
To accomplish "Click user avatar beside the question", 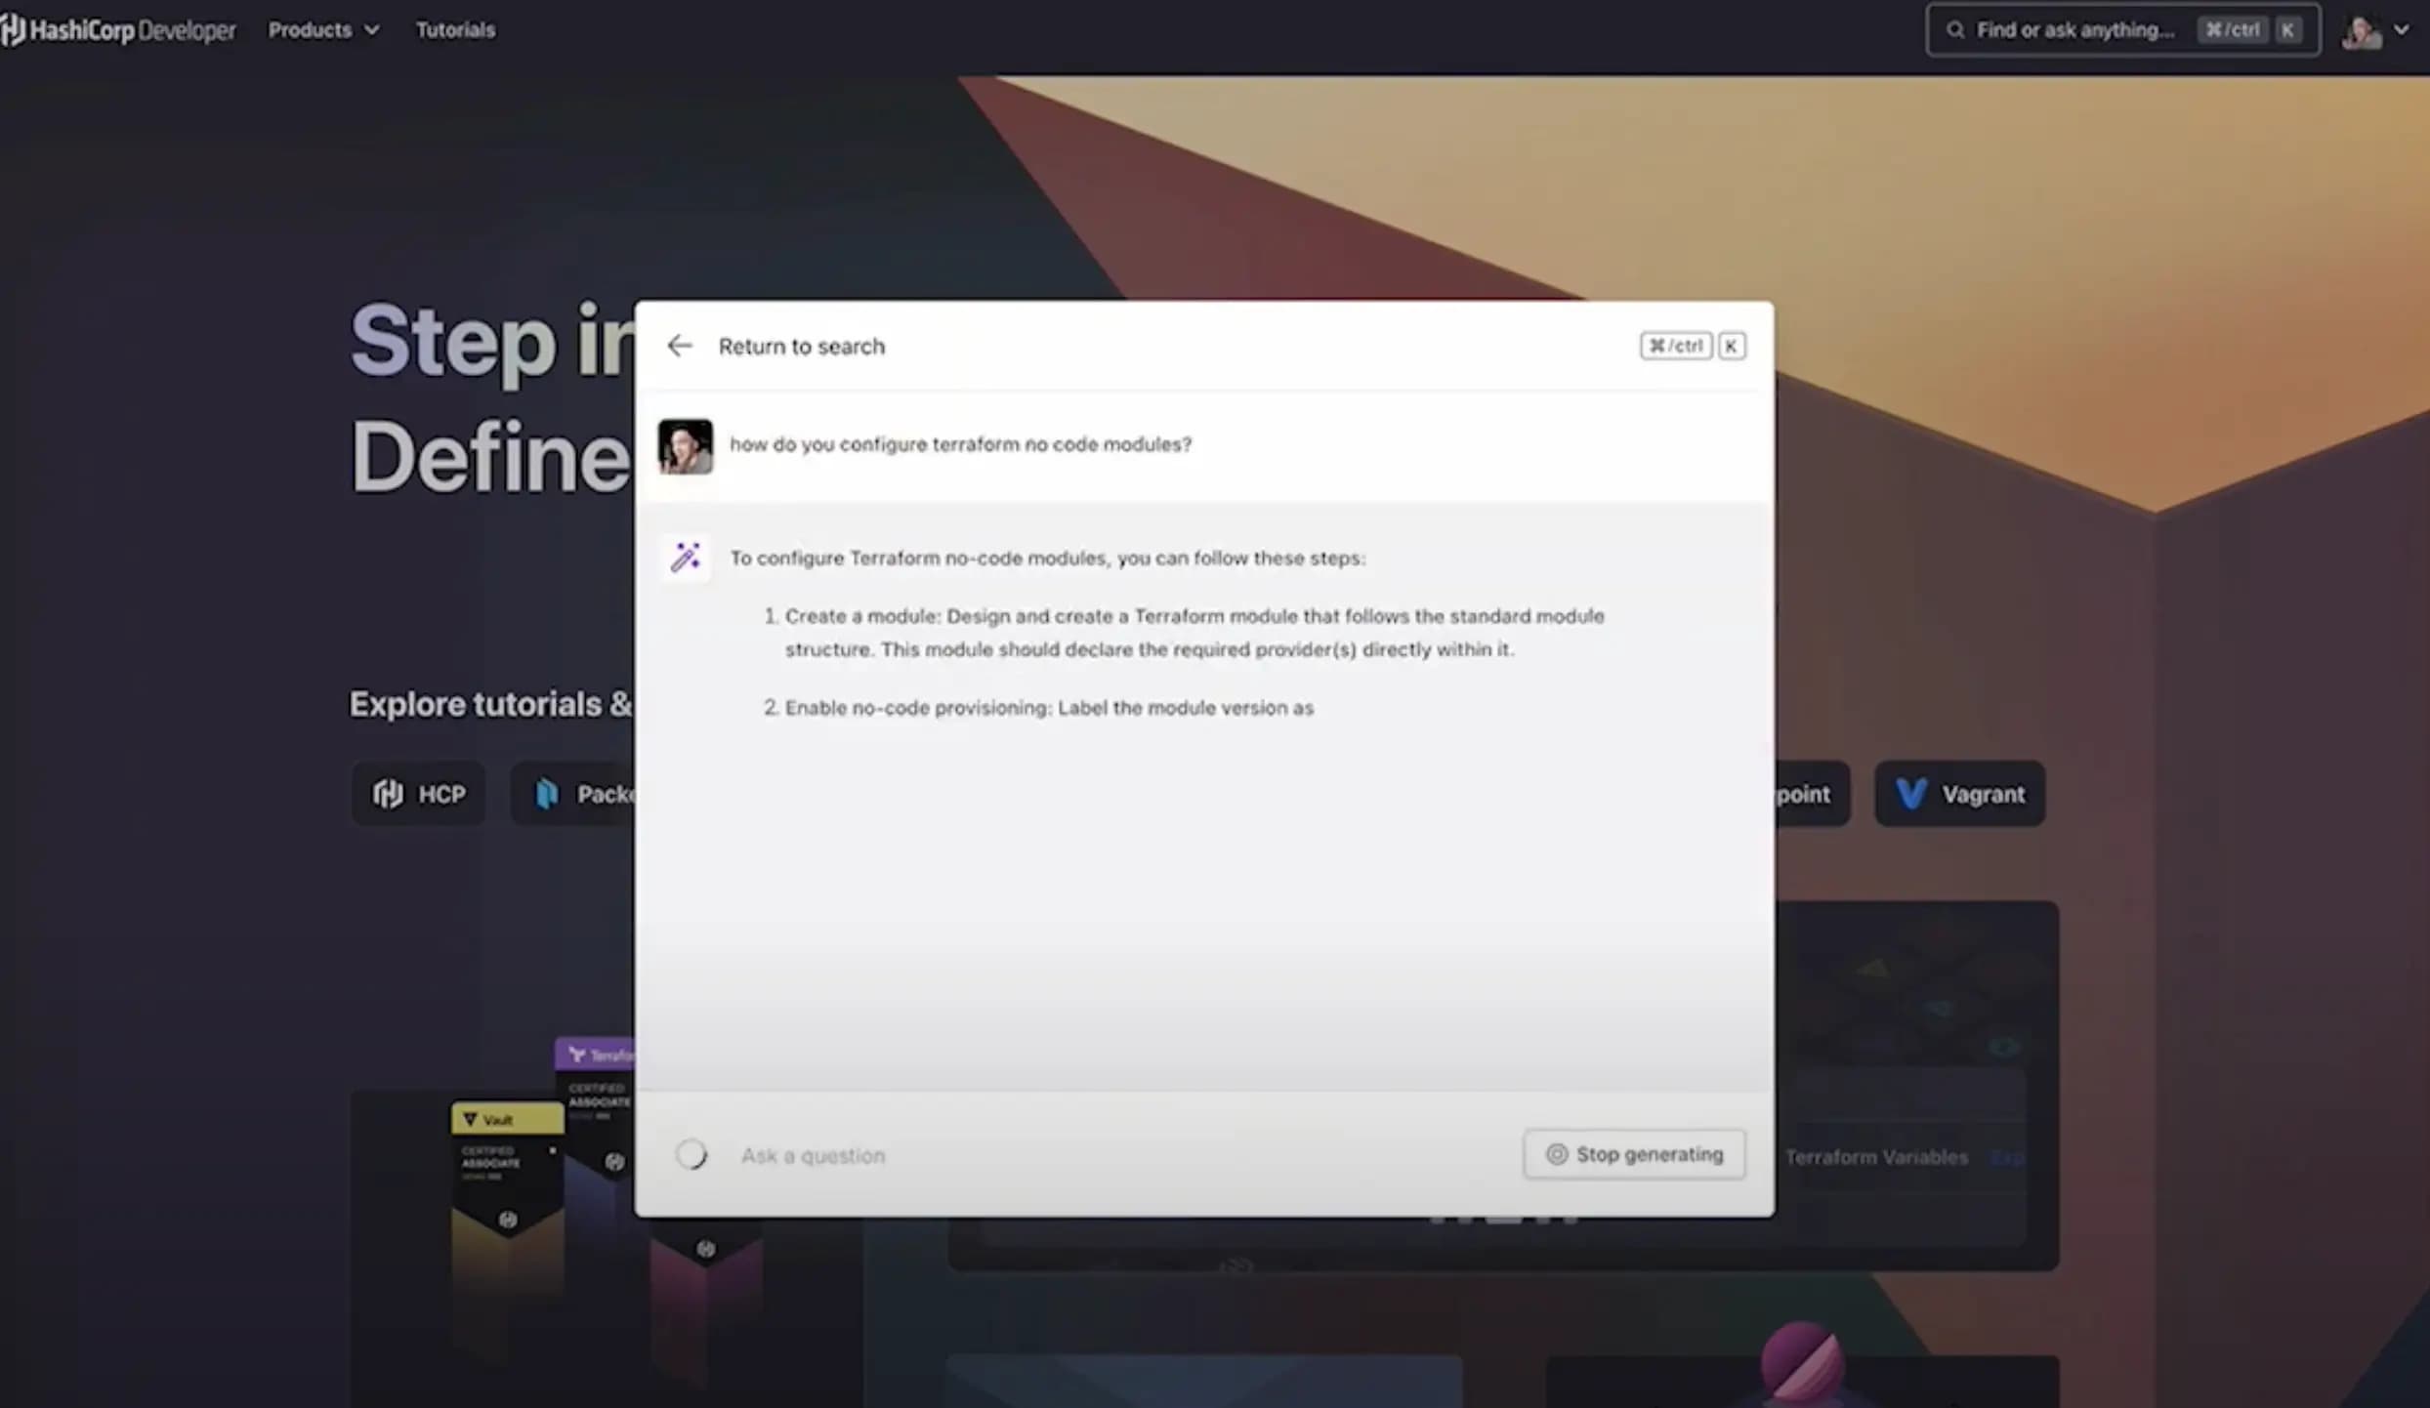I will point(685,446).
